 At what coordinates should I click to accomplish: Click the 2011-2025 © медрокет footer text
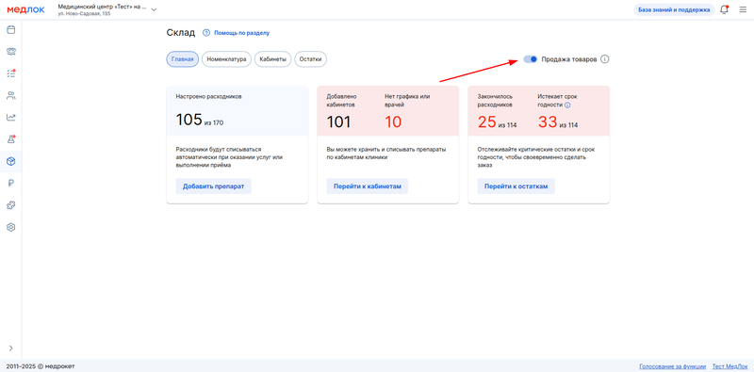coord(41,366)
